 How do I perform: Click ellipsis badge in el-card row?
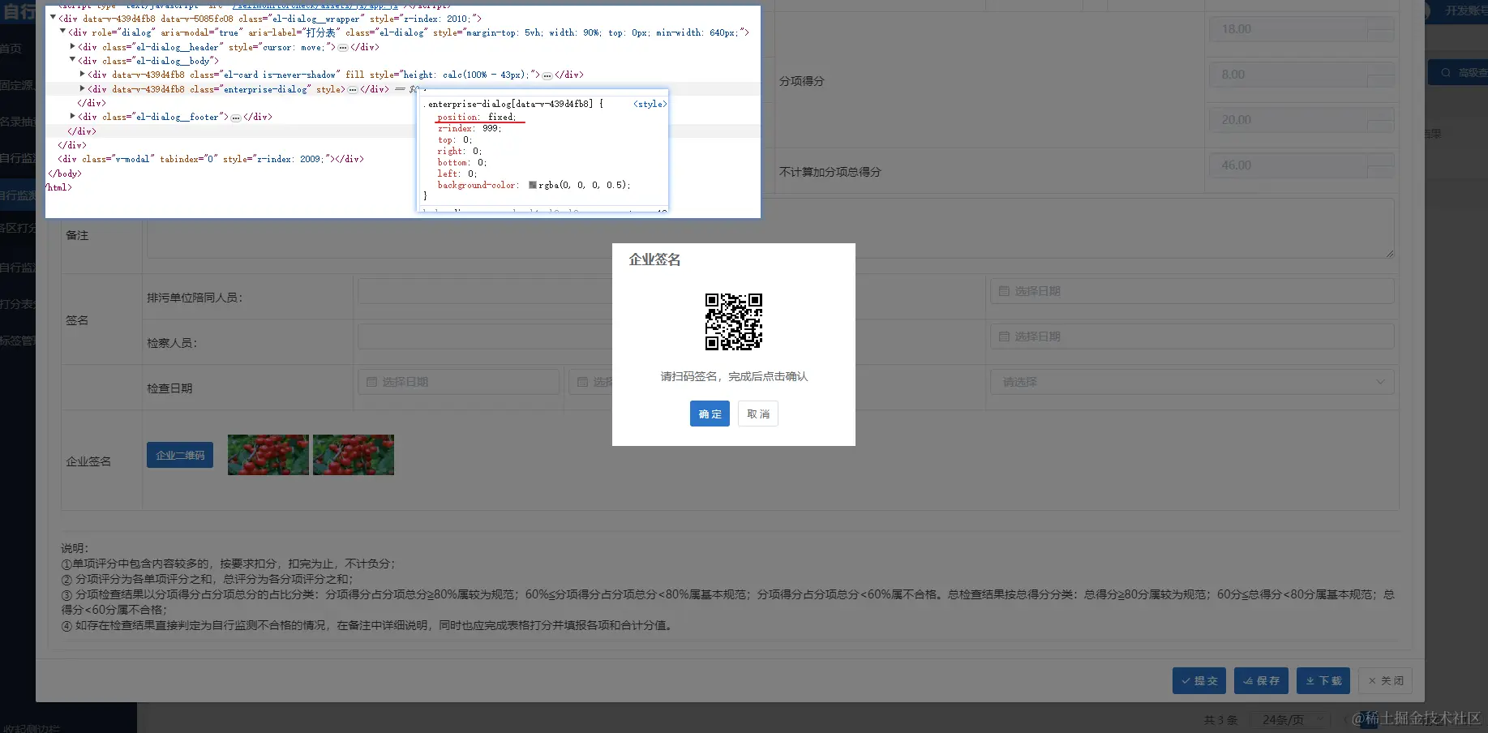pos(547,75)
